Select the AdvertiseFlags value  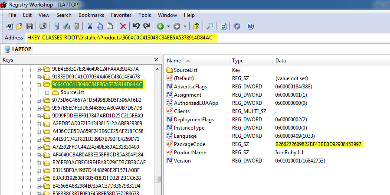[190, 86]
